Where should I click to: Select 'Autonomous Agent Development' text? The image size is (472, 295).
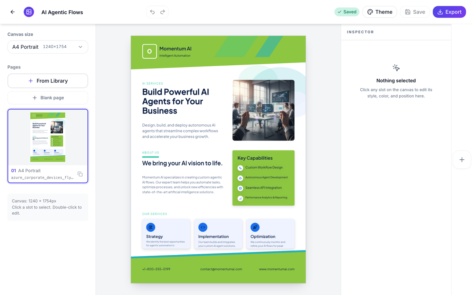click(x=266, y=177)
